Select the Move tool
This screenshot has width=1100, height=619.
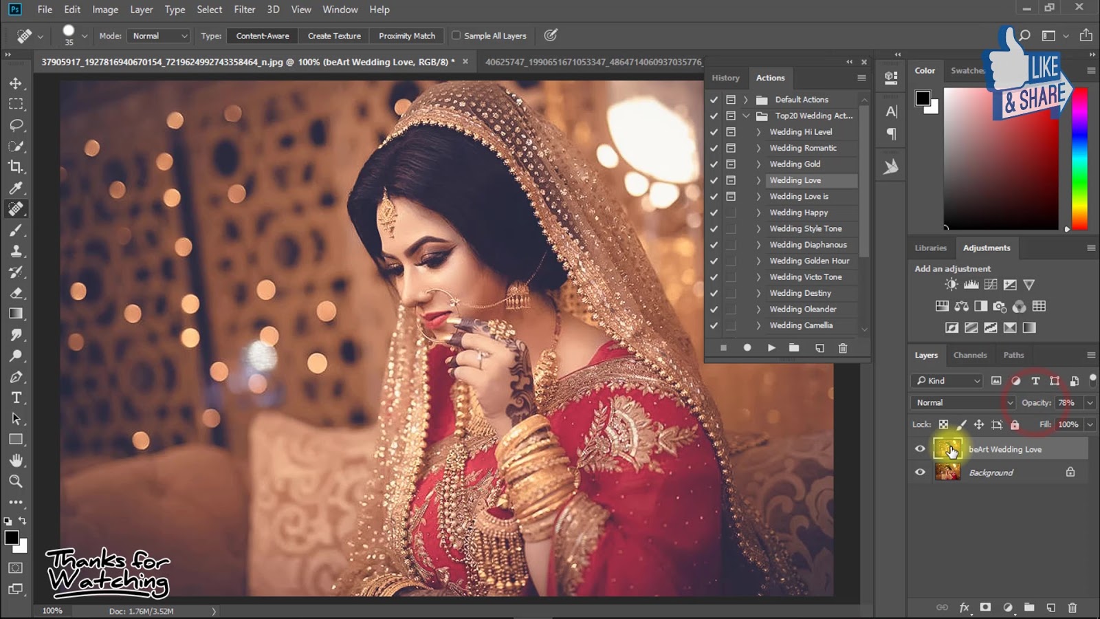click(15, 83)
